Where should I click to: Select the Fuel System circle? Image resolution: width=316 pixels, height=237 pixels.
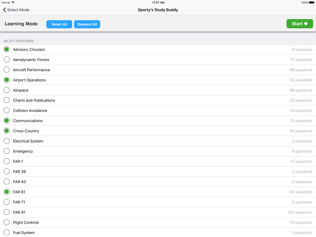pos(7,233)
